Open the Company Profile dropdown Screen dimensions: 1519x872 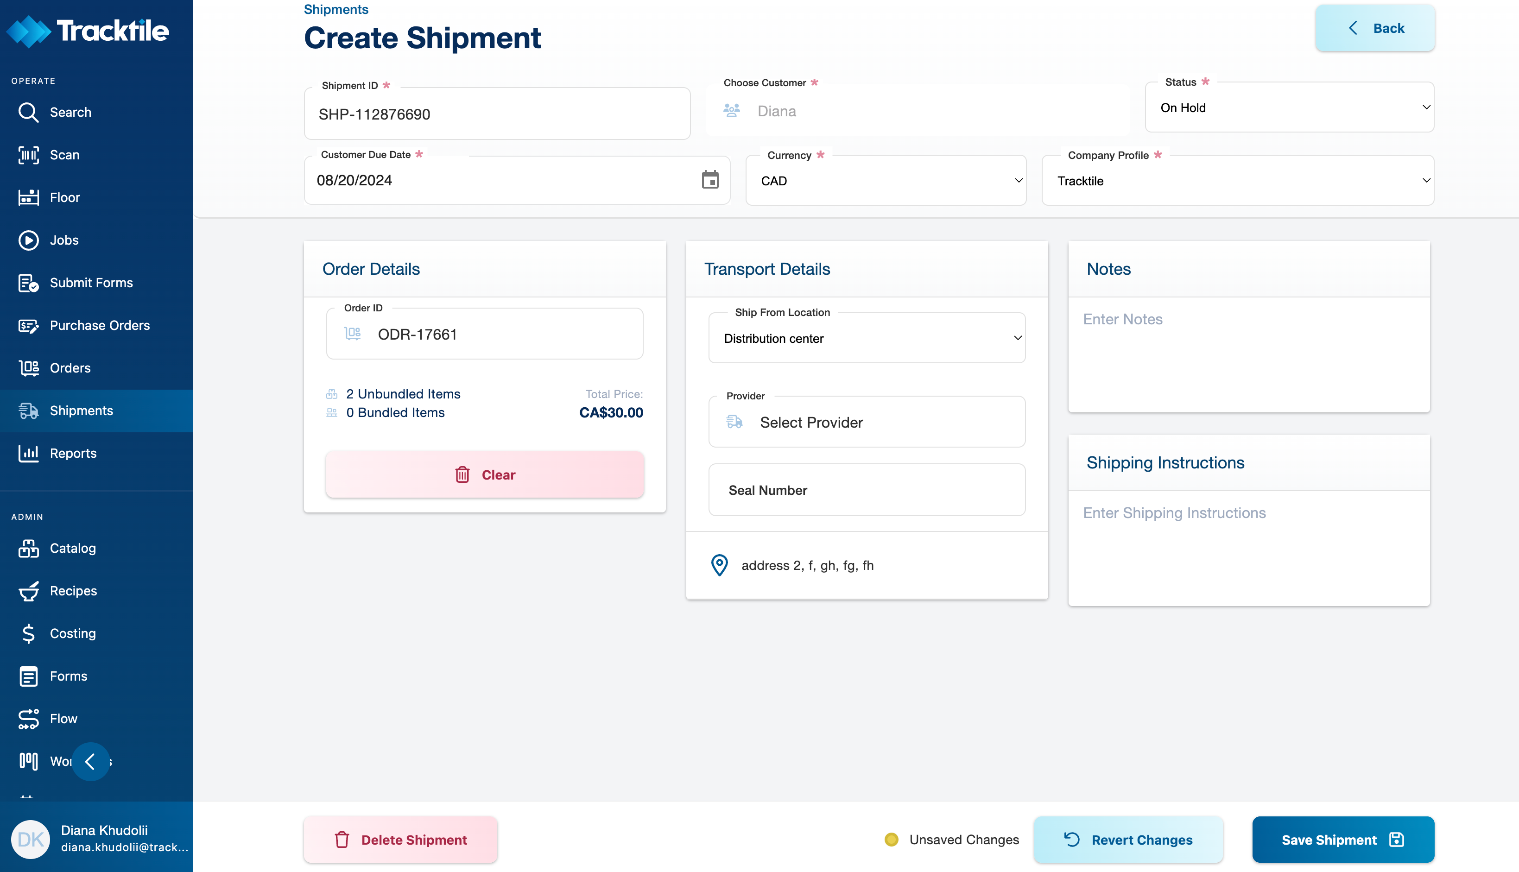click(x=1237, y=181)
